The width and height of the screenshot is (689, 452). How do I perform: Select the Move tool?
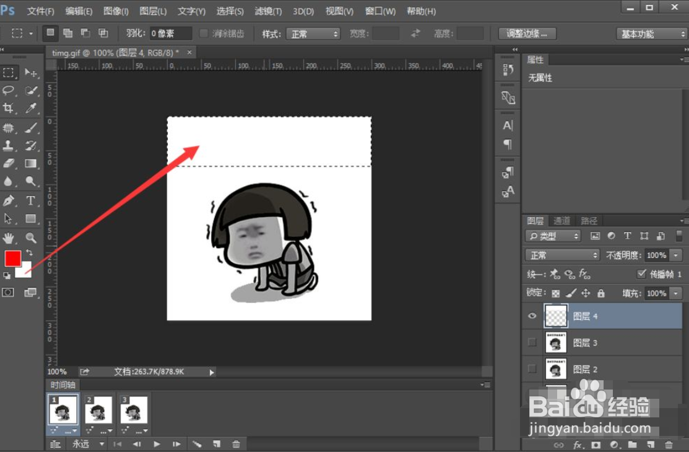point(30,72)
